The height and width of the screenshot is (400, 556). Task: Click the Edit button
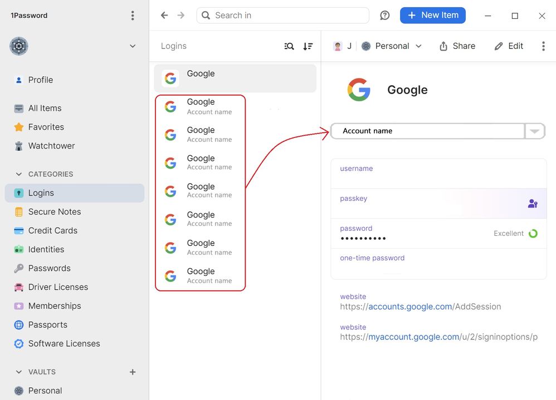click(509, 46)
